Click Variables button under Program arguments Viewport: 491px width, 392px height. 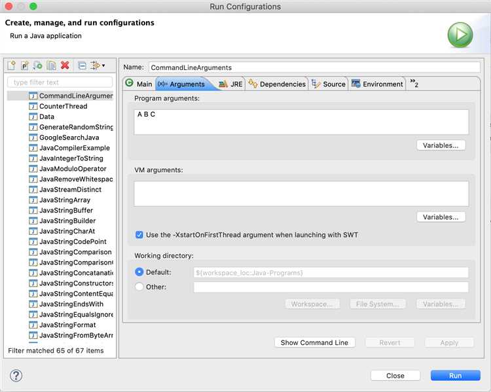(x=441, y=145)
